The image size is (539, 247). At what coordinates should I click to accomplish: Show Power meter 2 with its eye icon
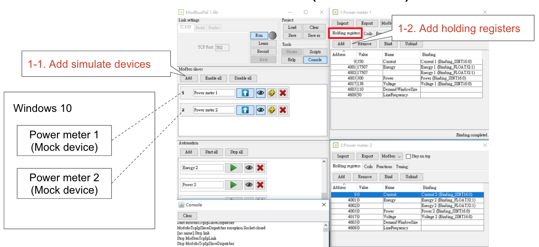tap(261, 110)
